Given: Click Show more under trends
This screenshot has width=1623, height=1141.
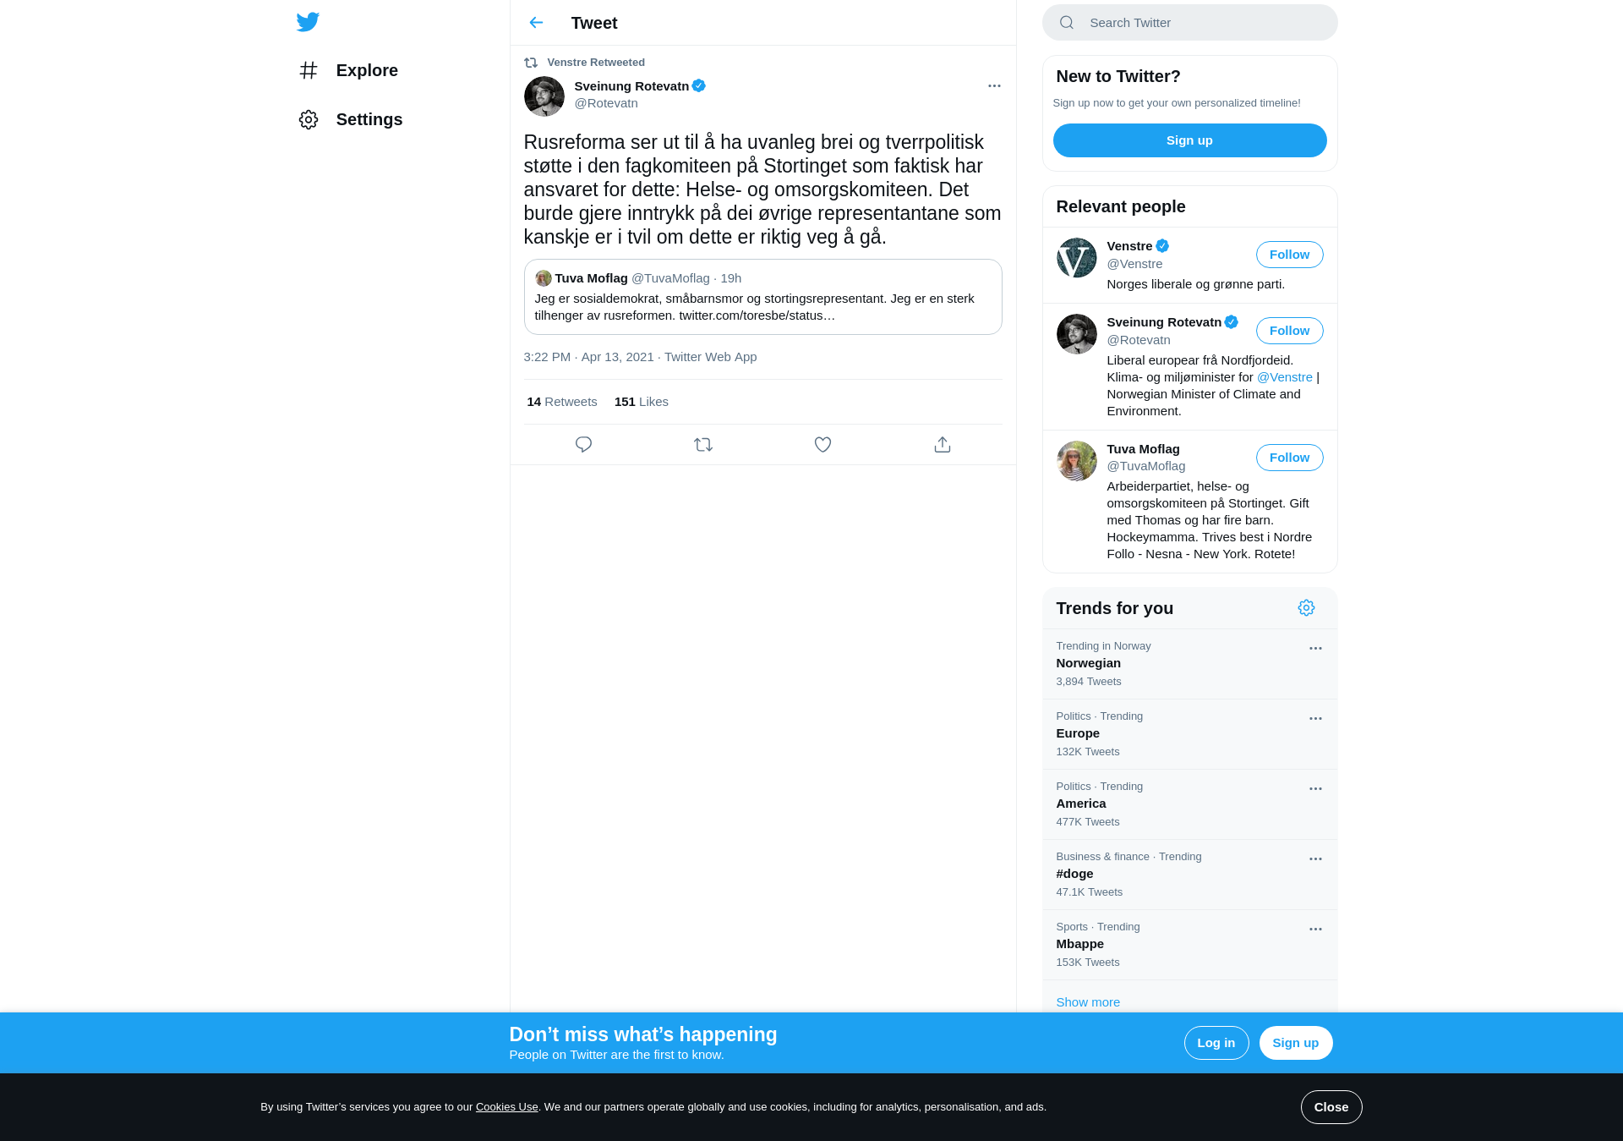Looking at the screenshot, I should (1088, 1002).
